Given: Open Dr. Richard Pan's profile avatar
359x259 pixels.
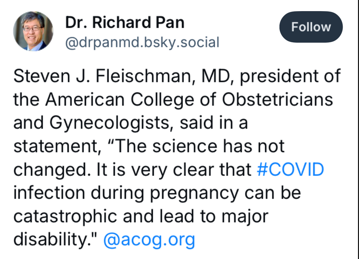Looking at the screenshot, I should [x=33, y=31].
